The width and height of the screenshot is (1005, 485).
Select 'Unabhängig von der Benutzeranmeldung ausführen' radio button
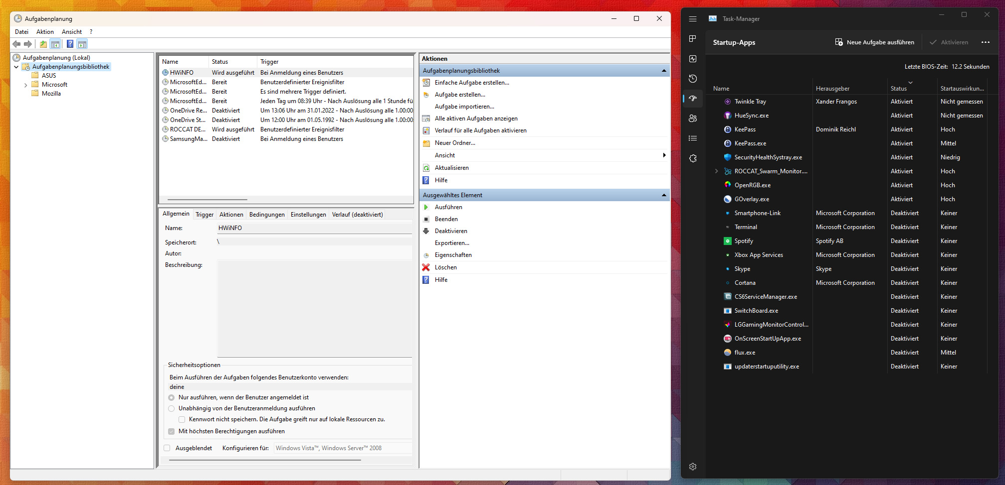pos(172,408)
